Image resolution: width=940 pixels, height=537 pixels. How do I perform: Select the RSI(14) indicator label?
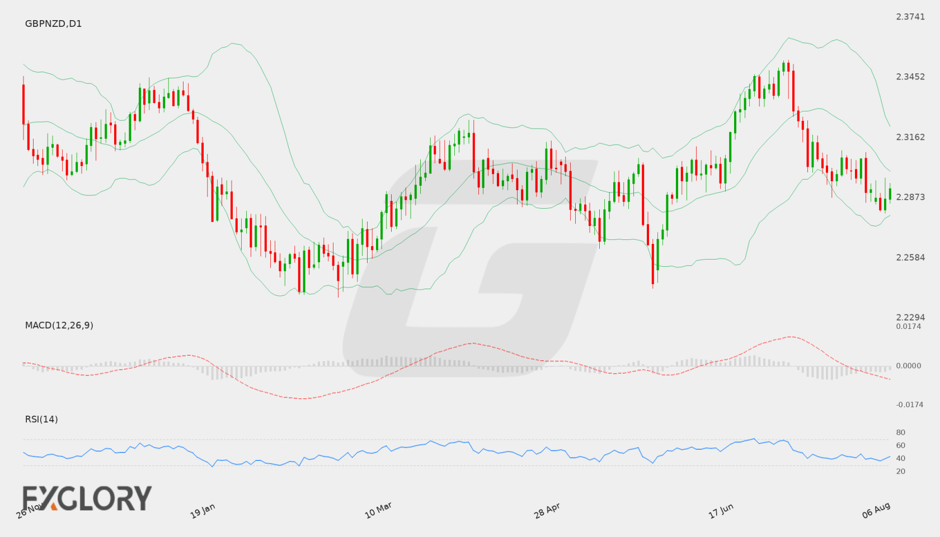[x=41, y=420]
